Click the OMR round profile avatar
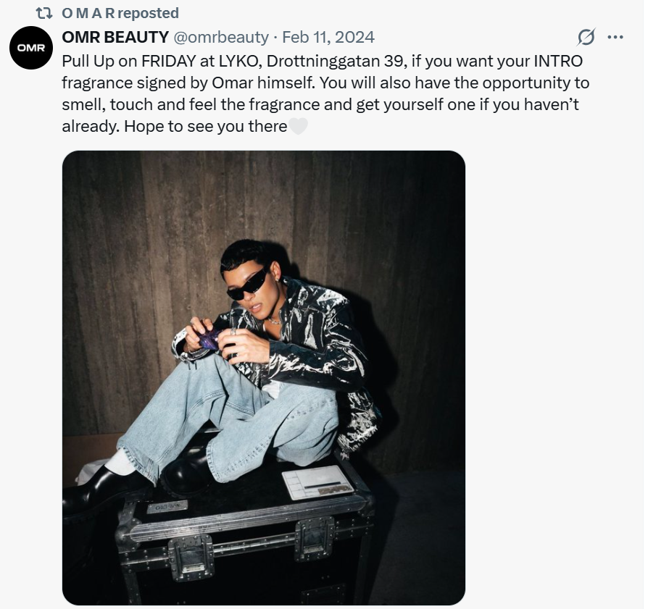The width and height of the screenshot is (648, 609). pos(31,48)
